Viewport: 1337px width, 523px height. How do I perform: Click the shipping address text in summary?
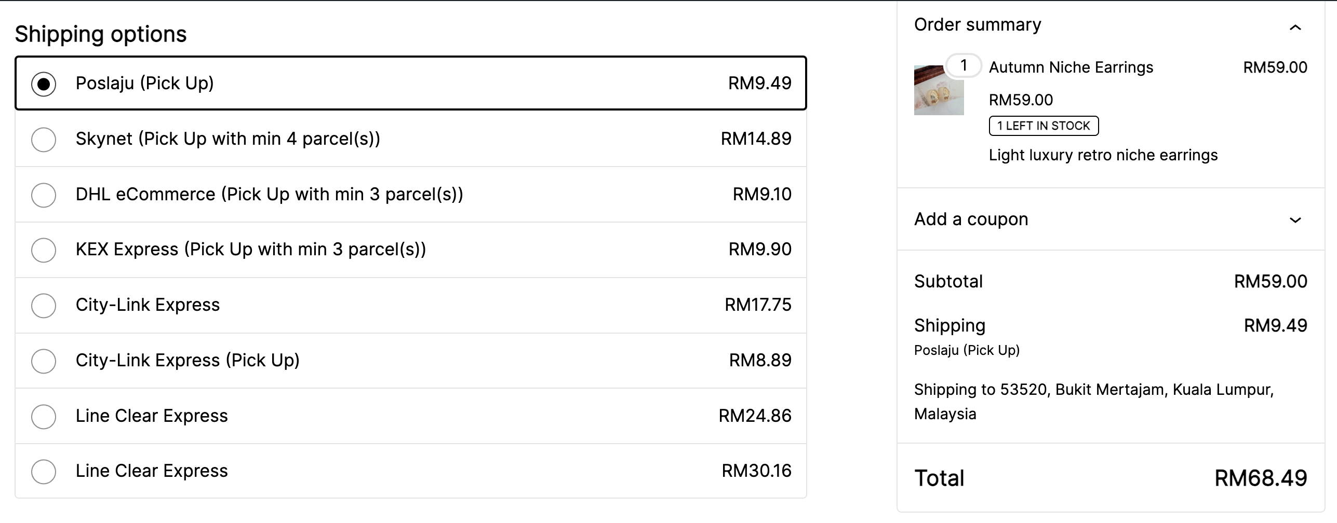point(1093,401)
